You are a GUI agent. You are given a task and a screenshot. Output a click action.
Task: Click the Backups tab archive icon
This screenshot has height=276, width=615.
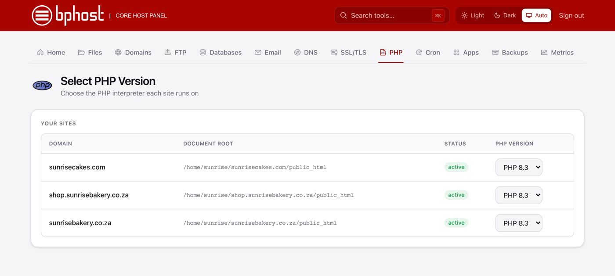tap(495, 52)
